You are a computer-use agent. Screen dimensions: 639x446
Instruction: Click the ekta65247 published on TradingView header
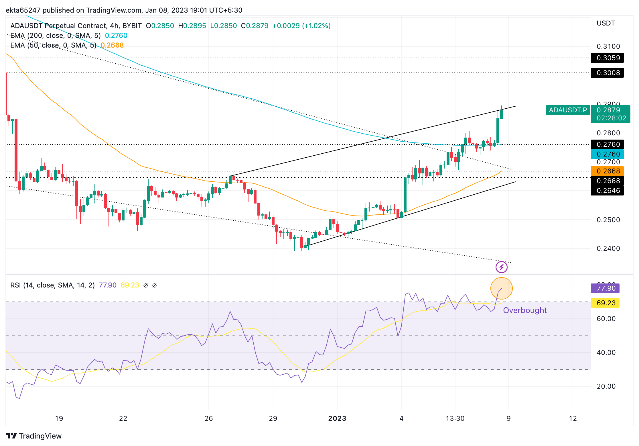(x=124, y=10)
